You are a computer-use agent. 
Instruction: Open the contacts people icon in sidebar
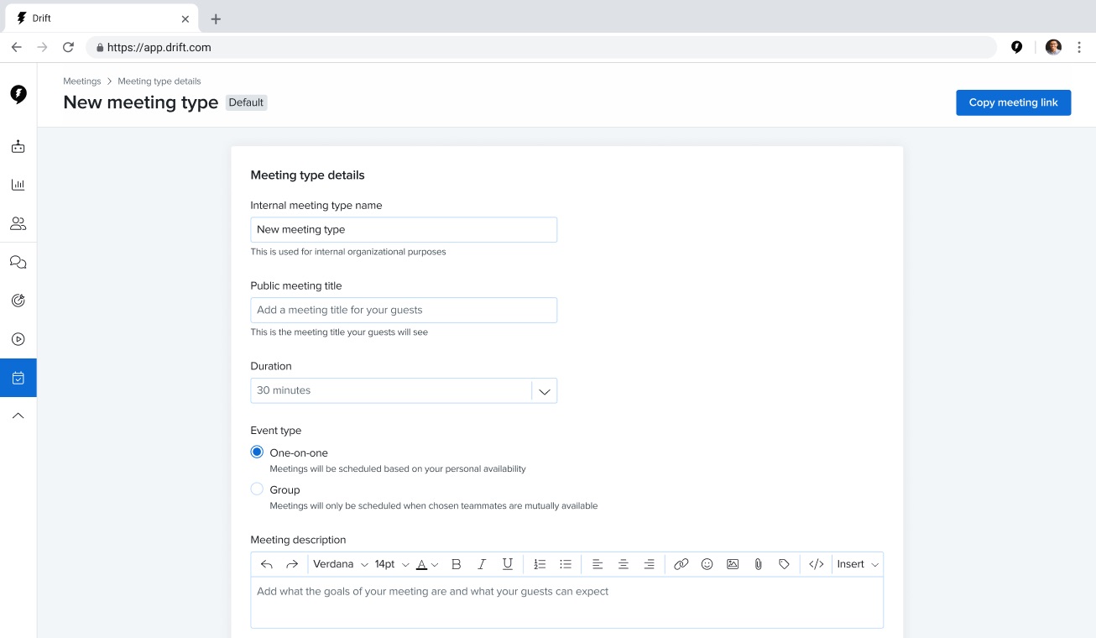tap(18, 223)
